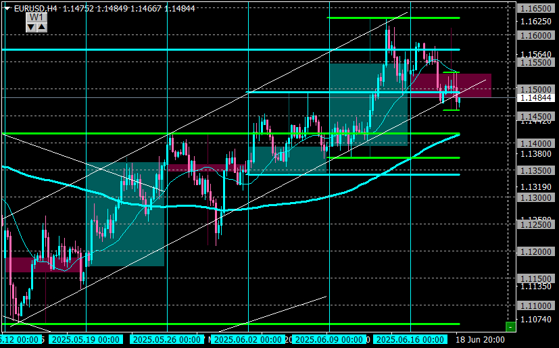Click the 1.13000 price level label
The width and height of the screenshot is (559, 348).
[x=536, y=197]
